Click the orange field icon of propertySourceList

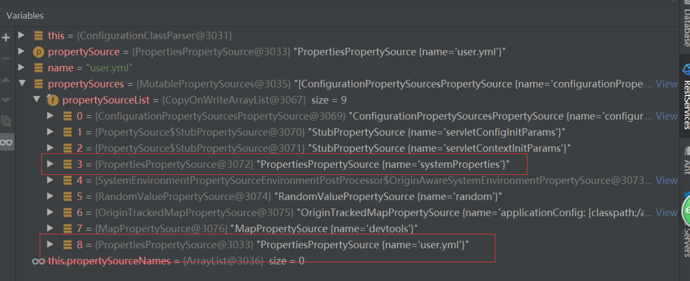(x=53, y=100)
